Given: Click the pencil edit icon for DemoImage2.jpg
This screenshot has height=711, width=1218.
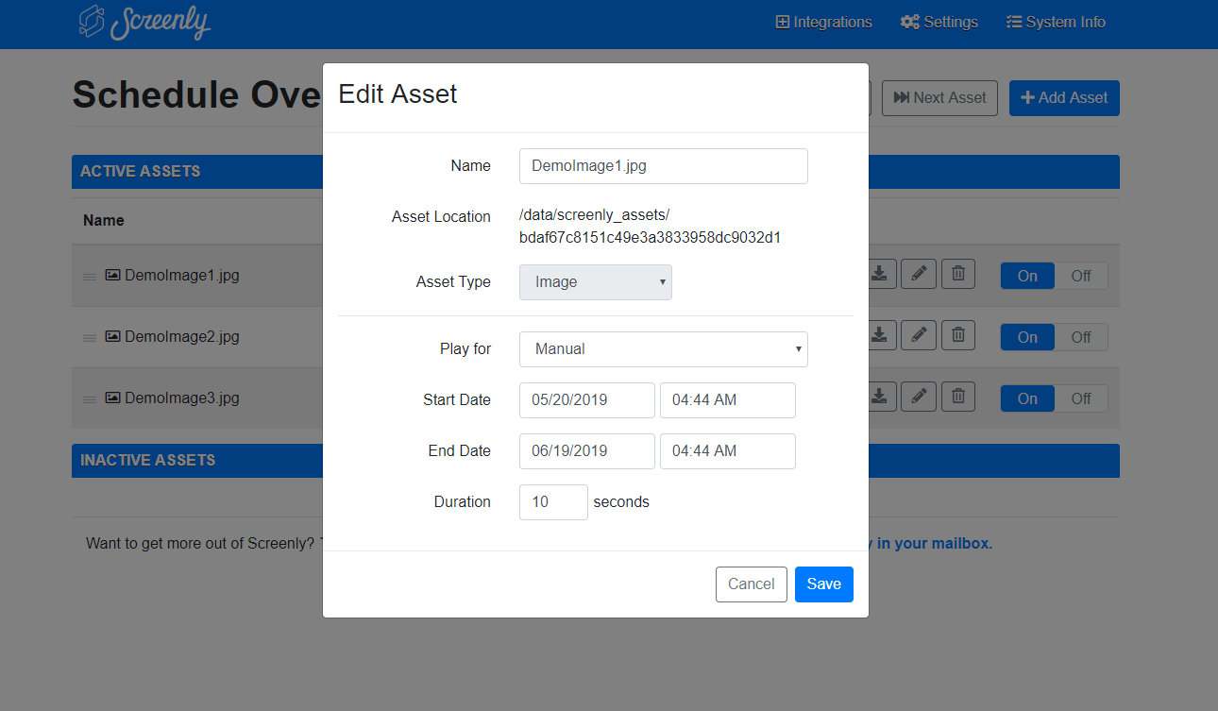Looking at the screenshot, I should coord(919,336).
